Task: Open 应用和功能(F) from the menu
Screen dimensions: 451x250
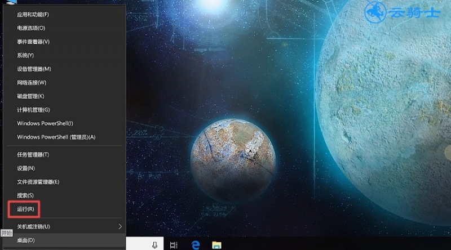Action: (64, 15)
